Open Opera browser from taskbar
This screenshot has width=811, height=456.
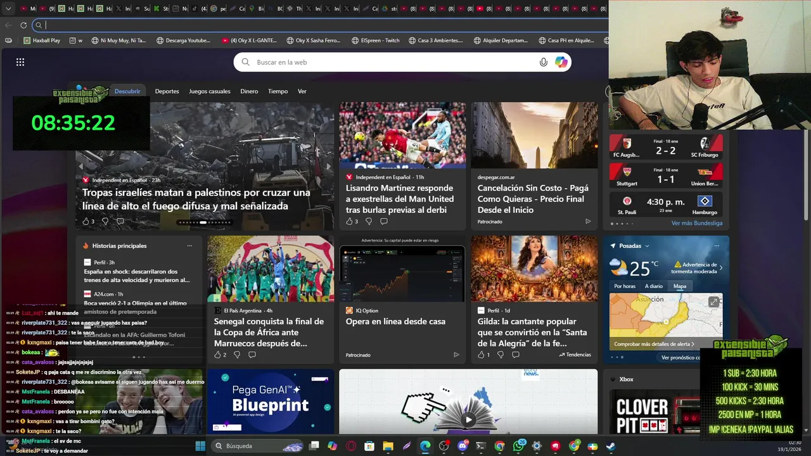(x=351, y=446)
